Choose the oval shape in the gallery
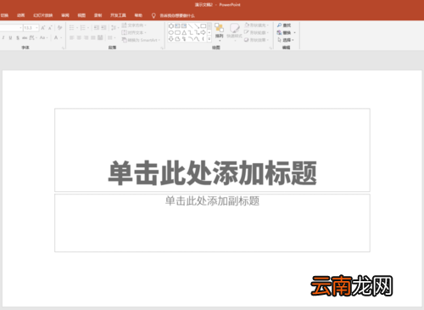Image resolution: width=424 pixels, height=310 pixels. point(171,32)
